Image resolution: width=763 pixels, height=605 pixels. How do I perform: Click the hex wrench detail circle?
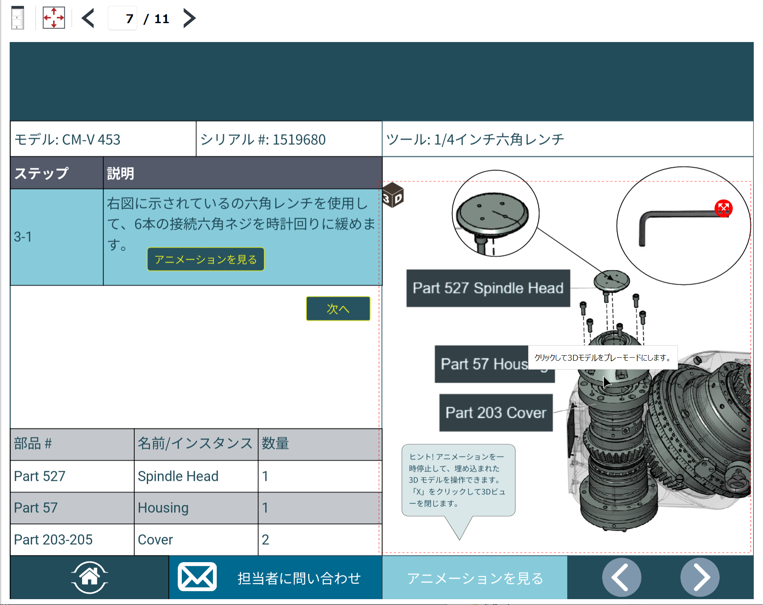tap(683, 226)
